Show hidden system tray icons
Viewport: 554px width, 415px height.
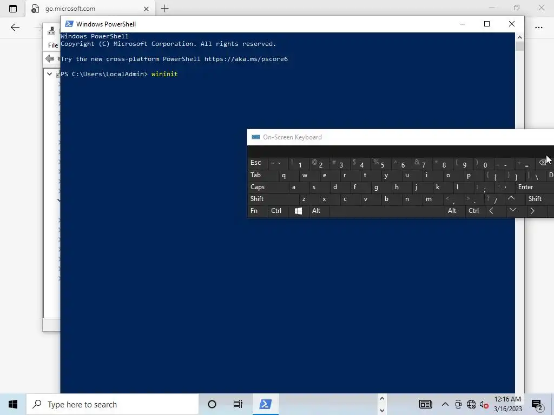click(x=445, y=404)
